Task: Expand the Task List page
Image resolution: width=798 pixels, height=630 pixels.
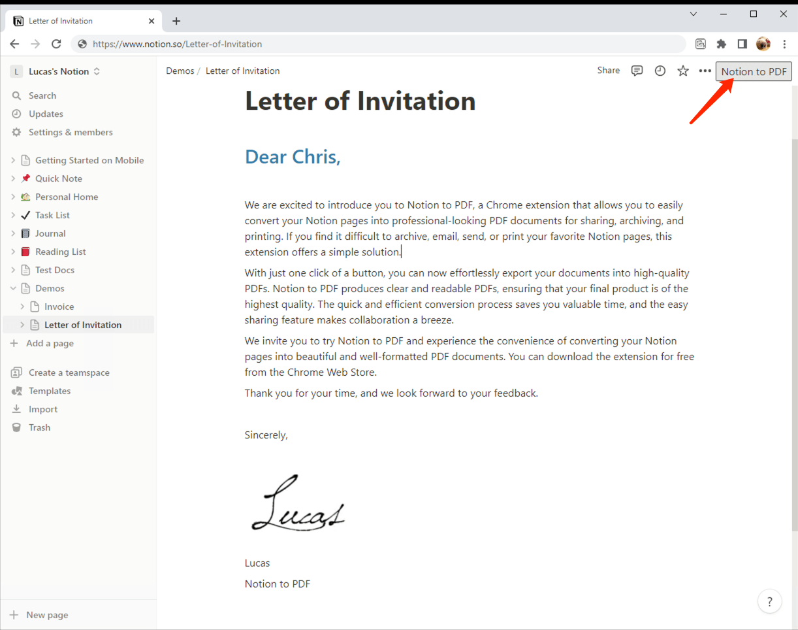Action: pyautogui.click(x=13, y=215)
